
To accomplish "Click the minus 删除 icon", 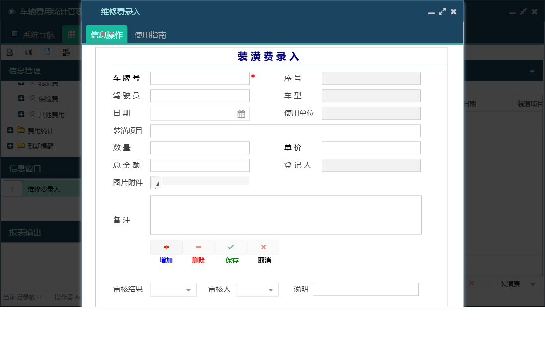I will [198, 247].
